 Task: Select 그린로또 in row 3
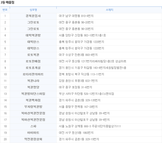click(33, 29)
